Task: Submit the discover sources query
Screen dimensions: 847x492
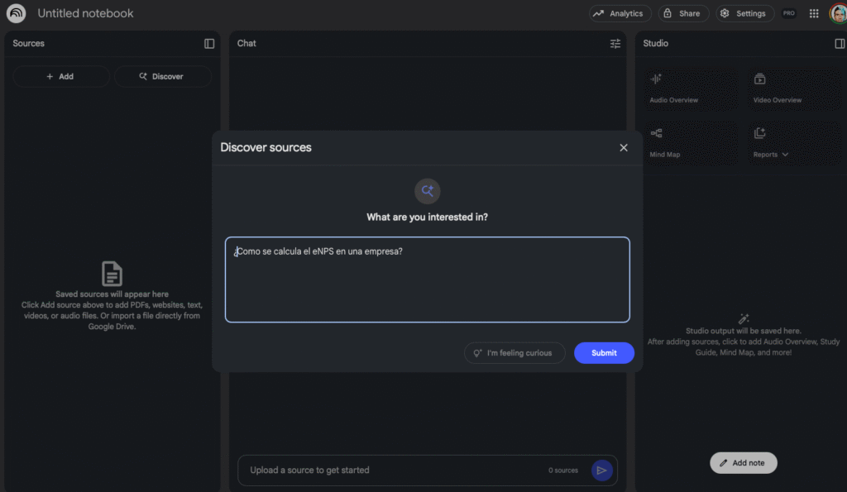Action: [604, 353]
